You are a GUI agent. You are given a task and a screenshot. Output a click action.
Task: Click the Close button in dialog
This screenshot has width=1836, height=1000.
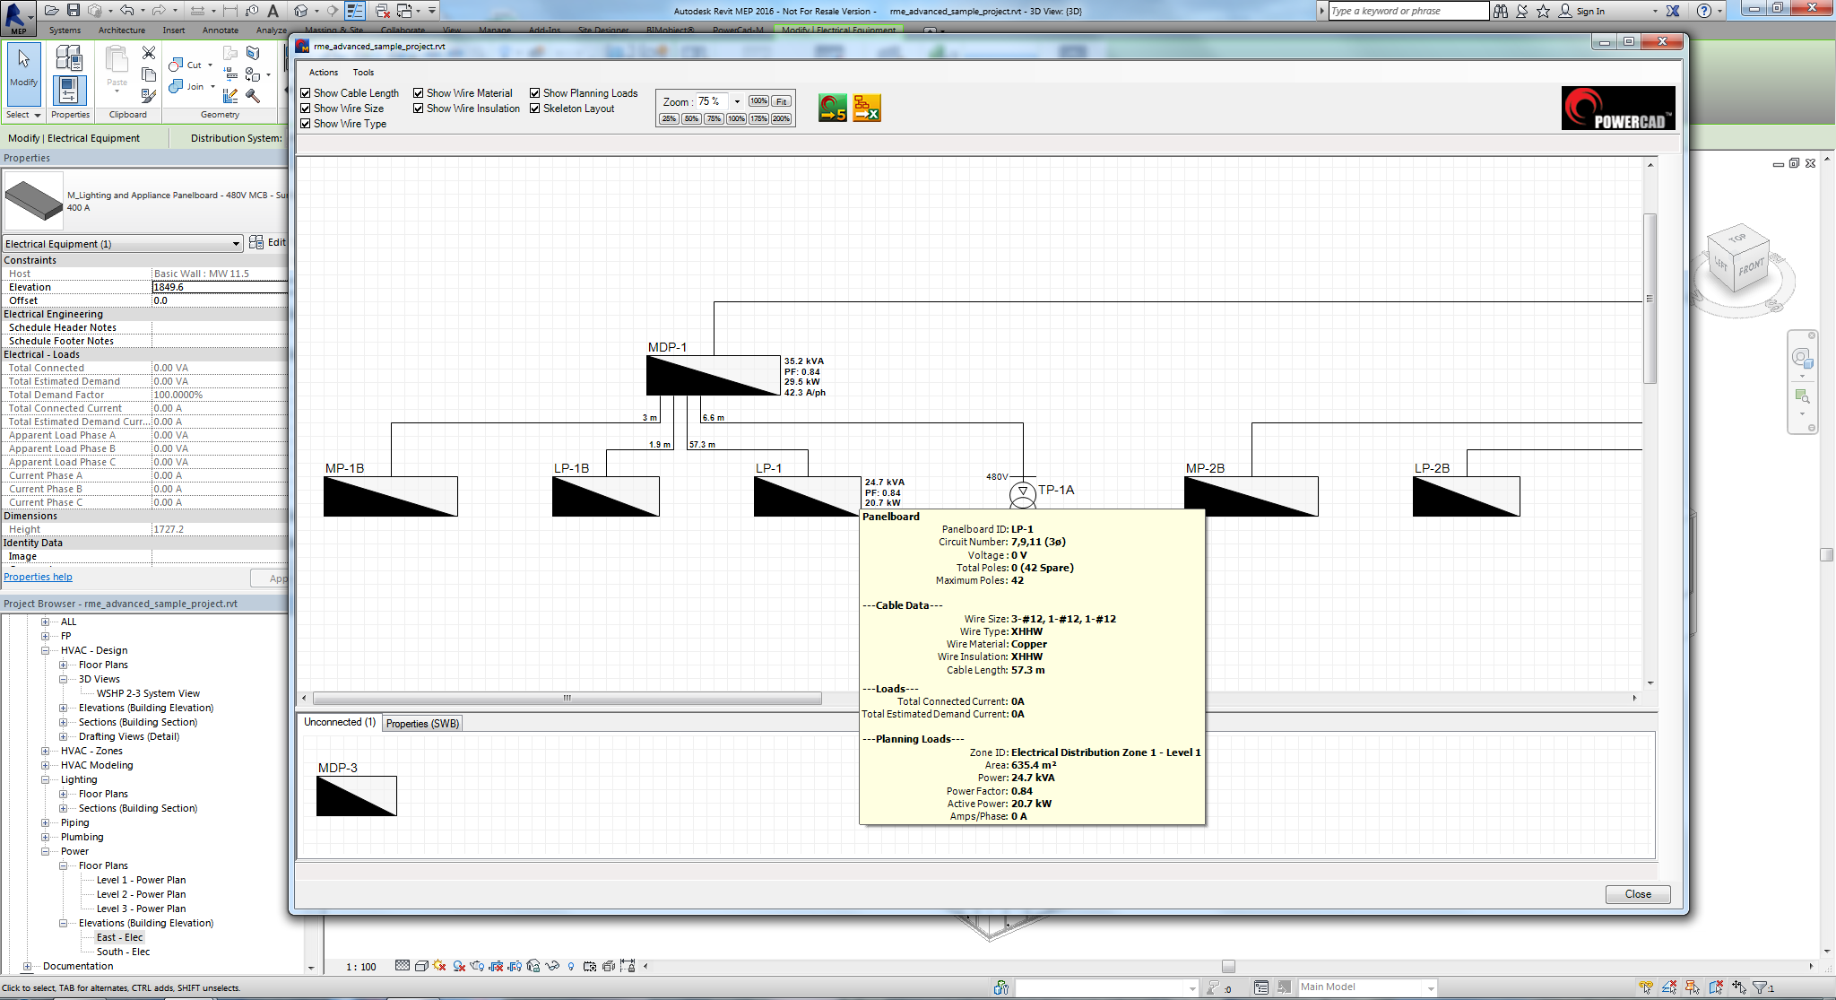tap(1637, 894)
